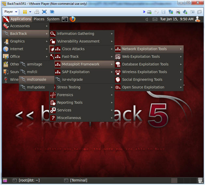Expand arrow beside Network Exploitation Tools
This screenshot has height=185, width=205.
click(181, 49)
